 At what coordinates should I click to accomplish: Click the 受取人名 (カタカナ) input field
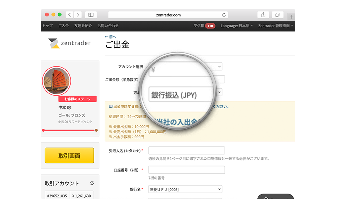point(186,150)
